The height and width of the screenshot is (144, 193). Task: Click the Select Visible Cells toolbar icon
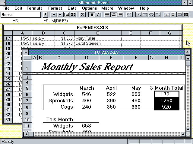point(73,15)
